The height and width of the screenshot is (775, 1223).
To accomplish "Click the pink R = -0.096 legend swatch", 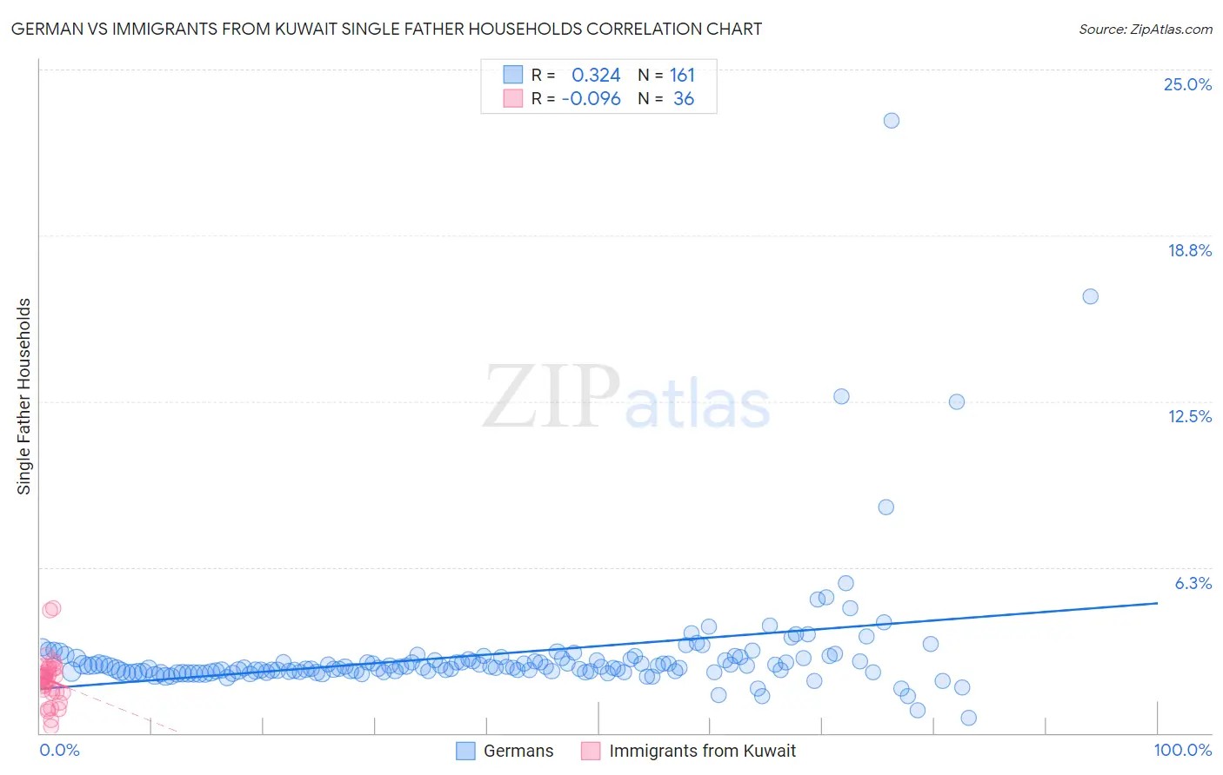I will coord(512,98).
